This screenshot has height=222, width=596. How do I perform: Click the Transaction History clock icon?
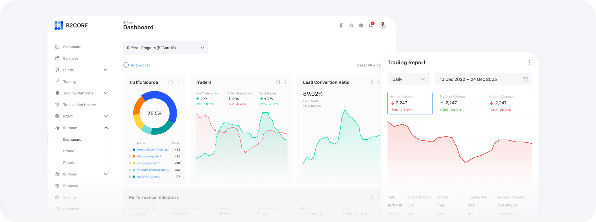tap(57, 105)
